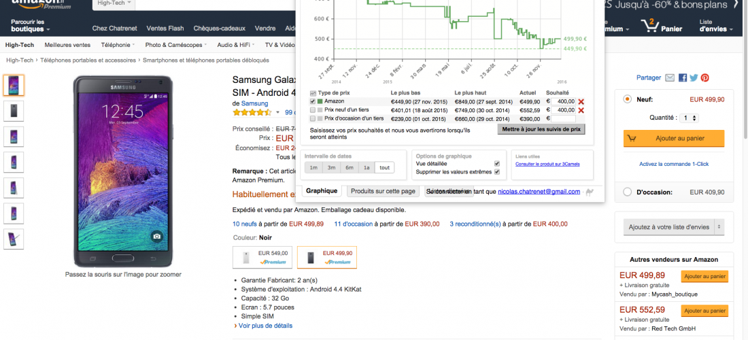The height and width of the screenshot is (340, 748).
Task: Select 3m date range
Action: coord(331,167)
